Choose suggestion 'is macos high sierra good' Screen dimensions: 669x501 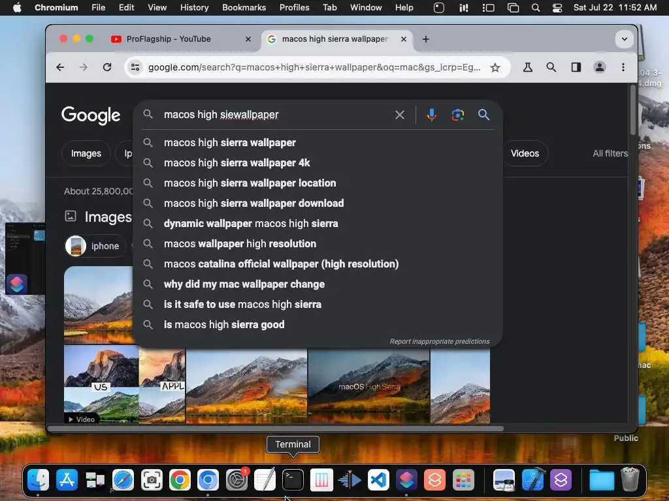(318, 325)
